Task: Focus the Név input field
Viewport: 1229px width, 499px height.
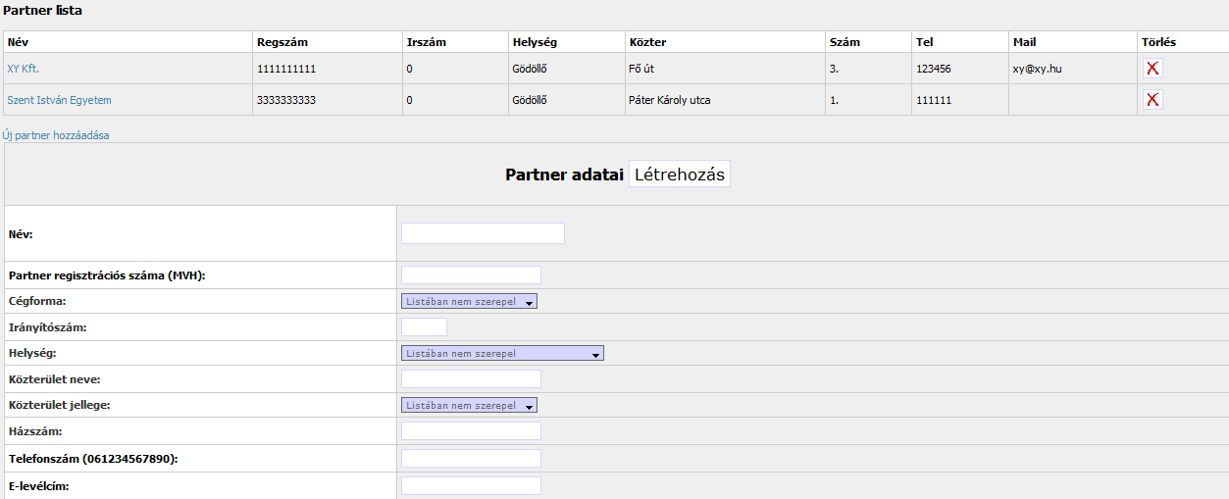Action: [x=484, y=233]
